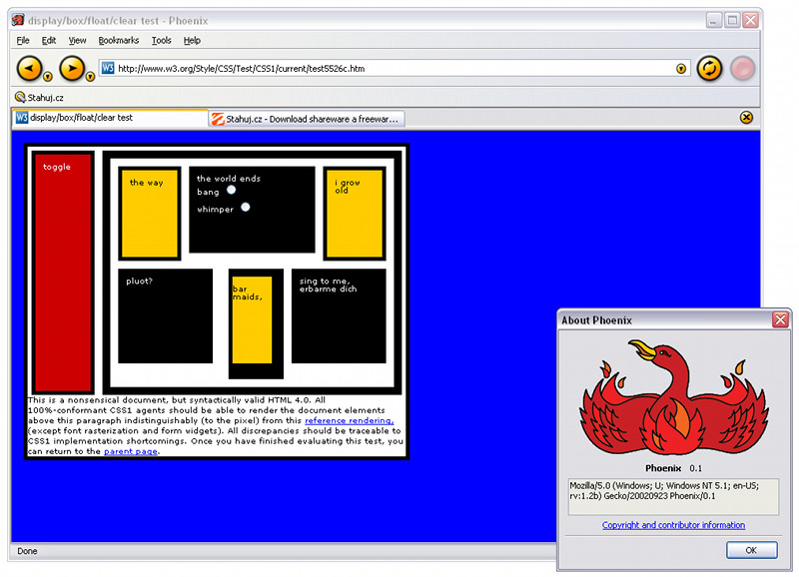
Task: Close the About Phoenix dialog
Action: pos(780,319)
